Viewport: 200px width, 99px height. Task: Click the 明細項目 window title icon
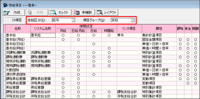pyautogui.click(x=5, y=5)
